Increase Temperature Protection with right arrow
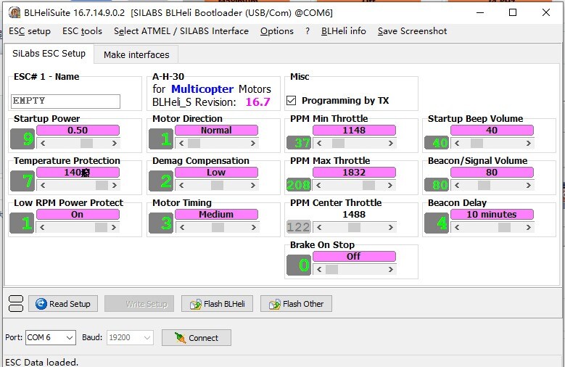 click(x=114, y=185)
